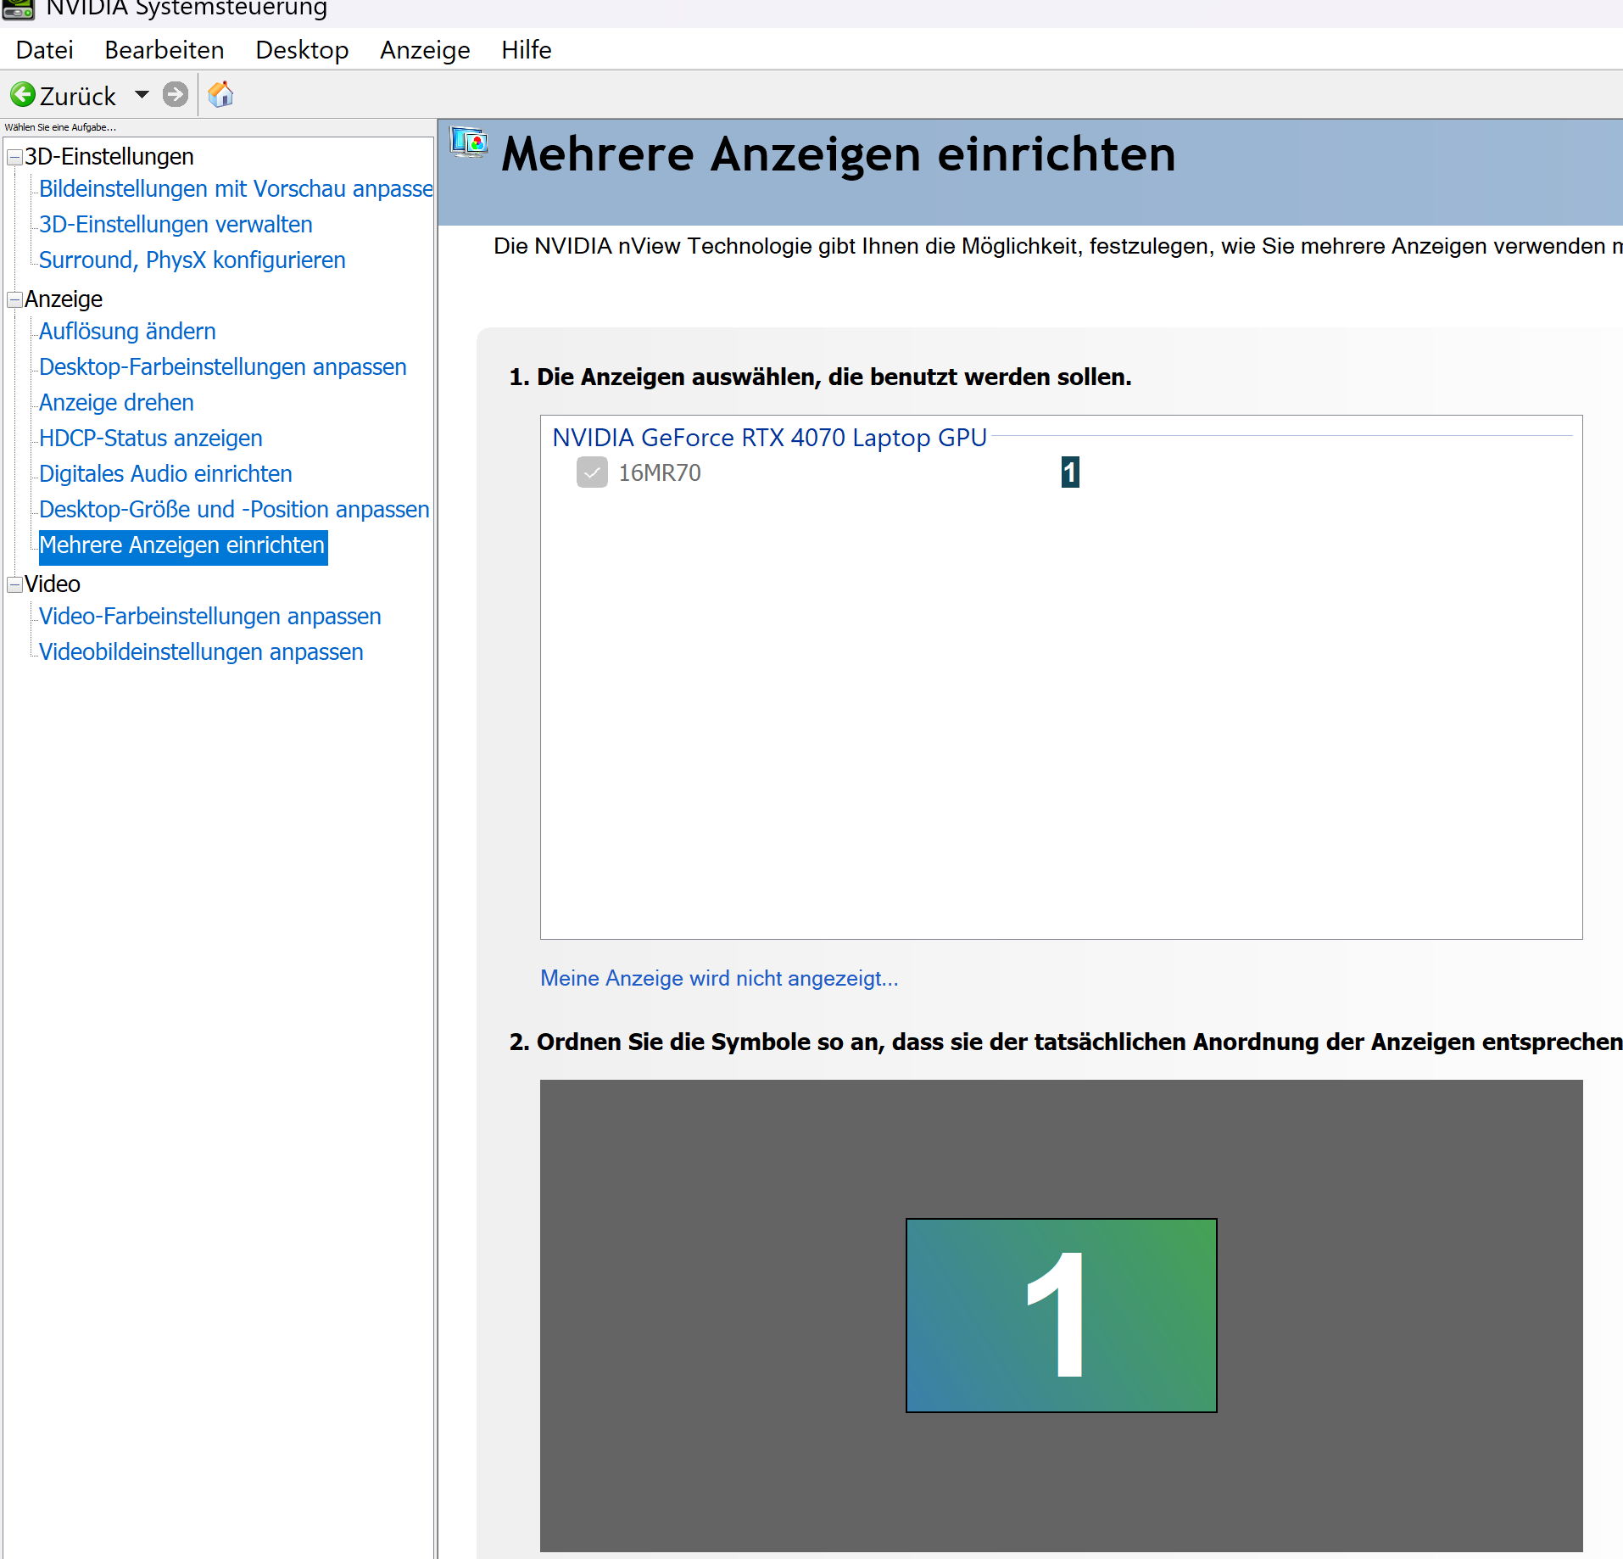
Task: Select the display 1 monitor thumbnail
Action: 1061,1316
